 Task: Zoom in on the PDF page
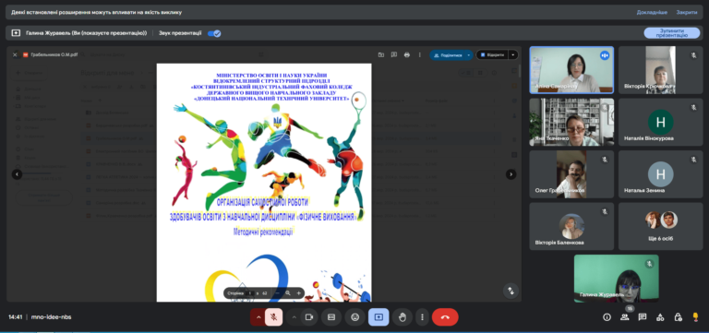tap(298, 293)
